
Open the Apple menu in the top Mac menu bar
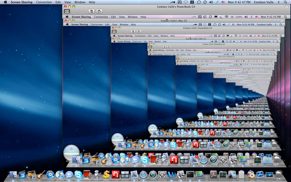[x=5, y=2]
